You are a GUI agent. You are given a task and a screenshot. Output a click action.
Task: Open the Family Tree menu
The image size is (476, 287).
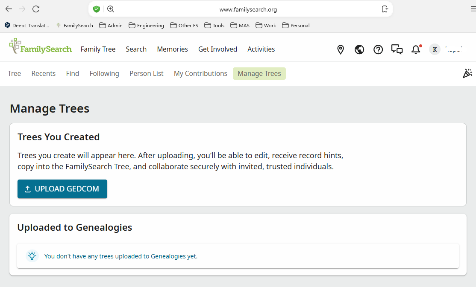point(98,49)
